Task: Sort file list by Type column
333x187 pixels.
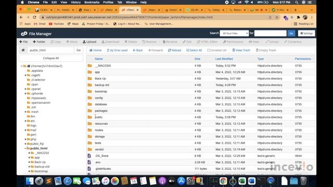Action: (x=260, y=59)
